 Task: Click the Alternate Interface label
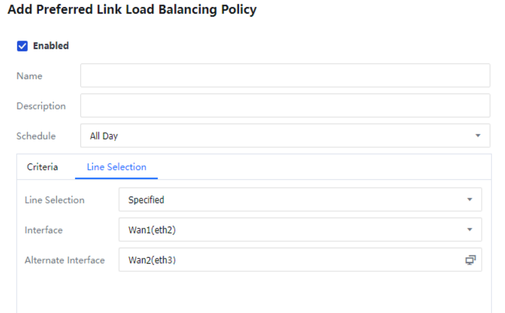click(65, 260)
